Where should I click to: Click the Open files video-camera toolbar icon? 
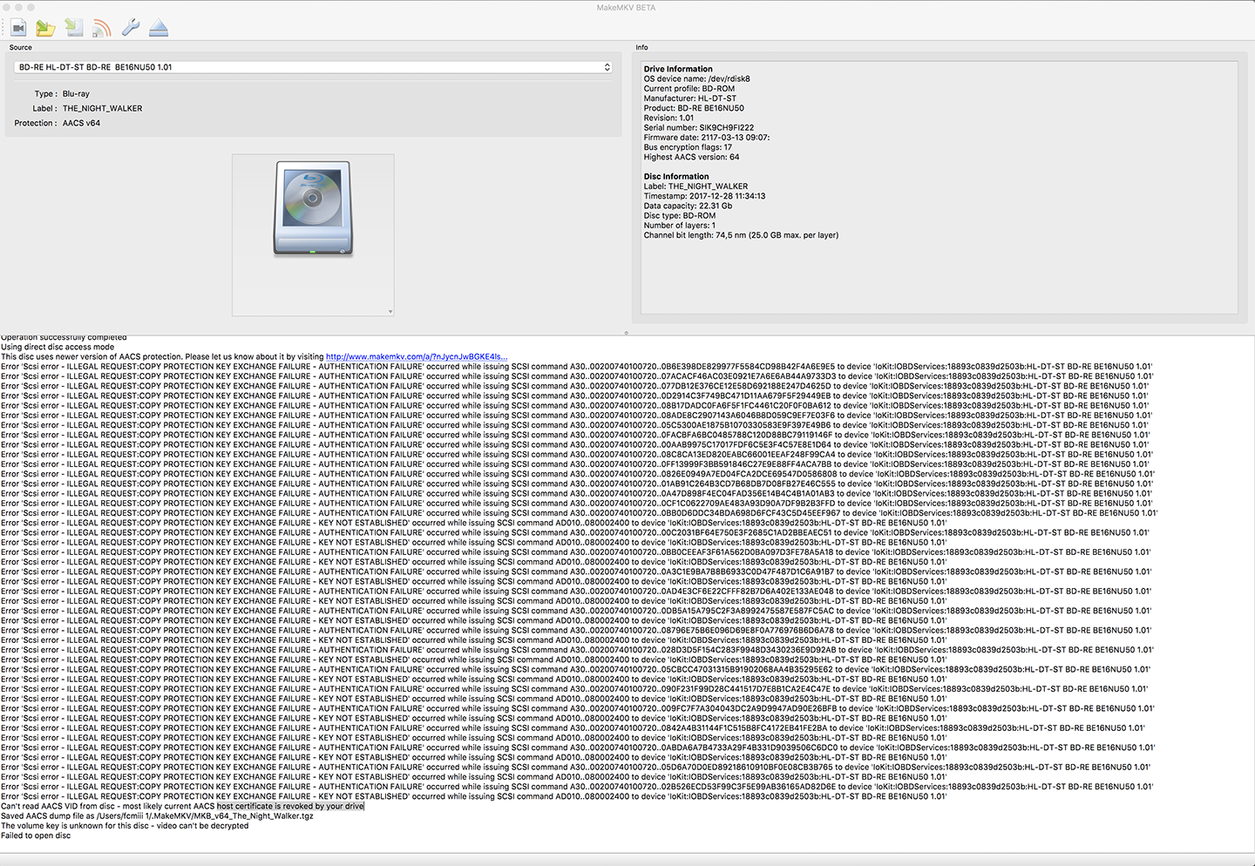(x=19, y=28)
